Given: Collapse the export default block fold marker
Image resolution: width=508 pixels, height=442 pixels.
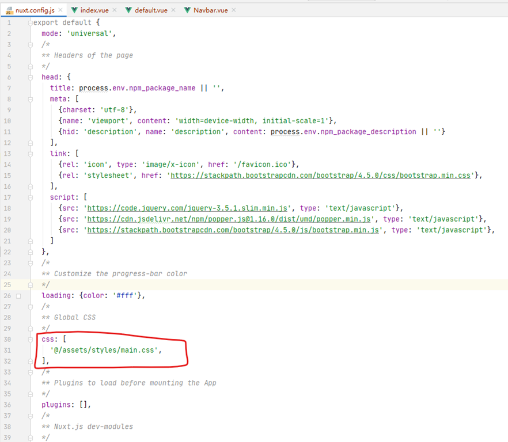Looking at the screenshot, I should point(31,23).
